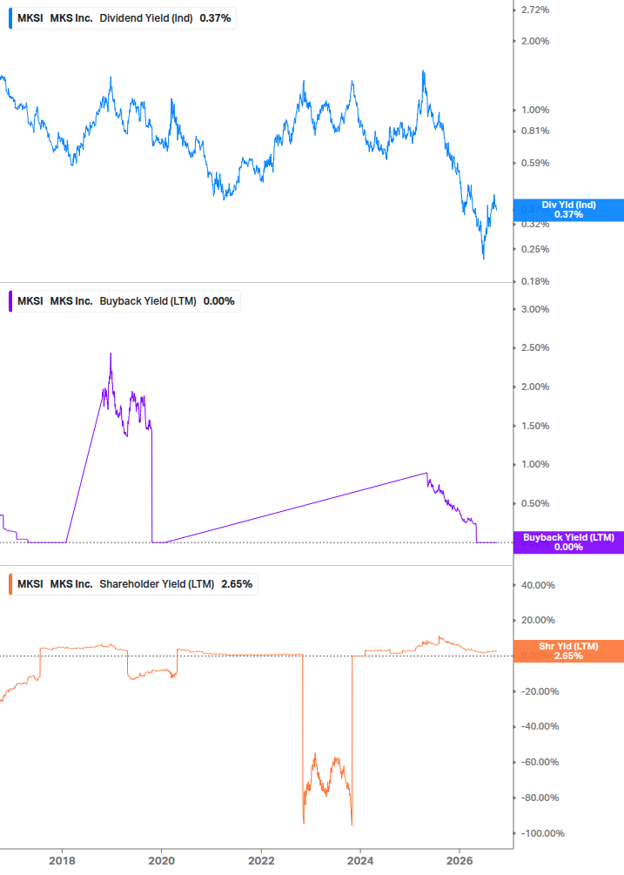Click the 1.50% tick on buyback yield axis
This screenshot has height=875, width=624.
click(535, 426)
